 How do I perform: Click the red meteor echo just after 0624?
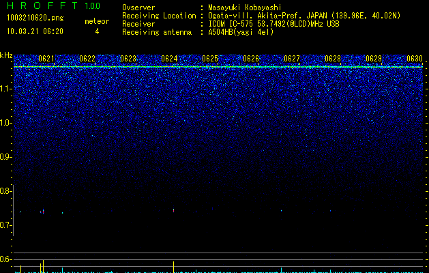tap(173, 210)
